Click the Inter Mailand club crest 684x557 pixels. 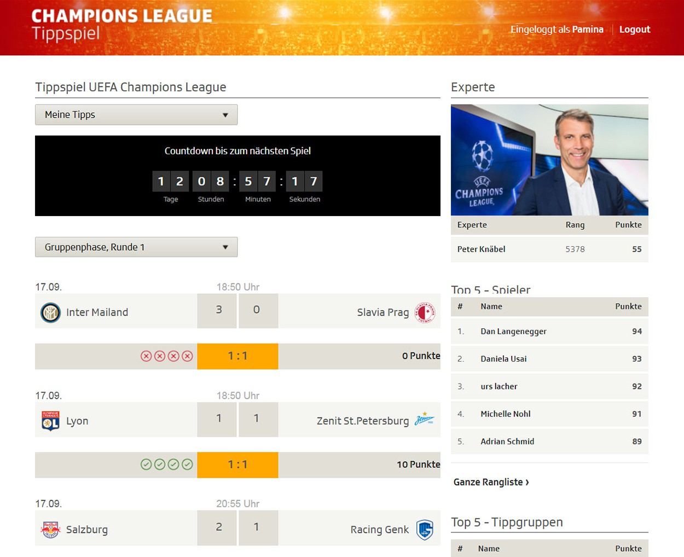[x=50, y=312]
